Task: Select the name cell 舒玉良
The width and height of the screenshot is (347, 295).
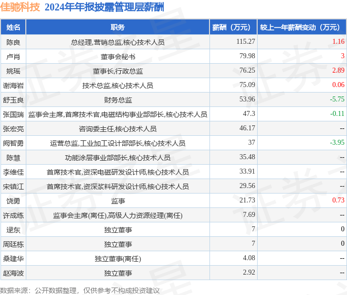Action: [13, 100]
